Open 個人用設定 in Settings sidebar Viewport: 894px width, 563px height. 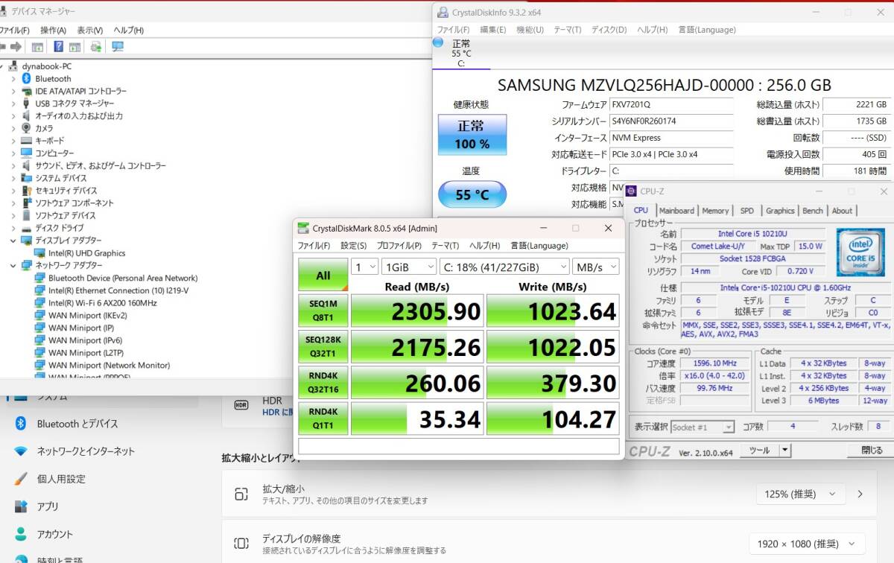pyautogui.click(x=61, y=479)
